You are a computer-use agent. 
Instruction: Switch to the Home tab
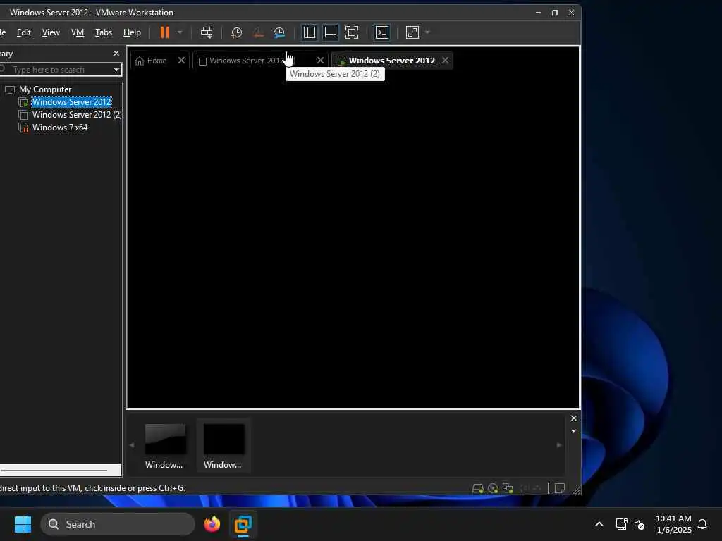(x=151, y=61)
